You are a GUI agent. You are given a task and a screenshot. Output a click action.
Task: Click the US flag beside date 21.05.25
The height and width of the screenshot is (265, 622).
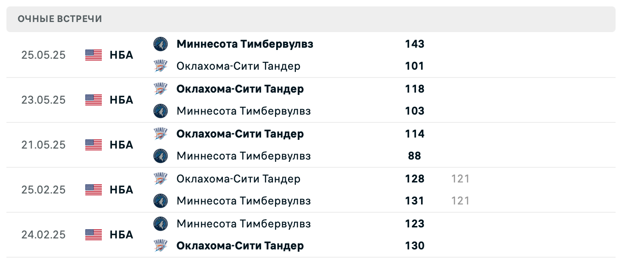[x=94, y=145]
